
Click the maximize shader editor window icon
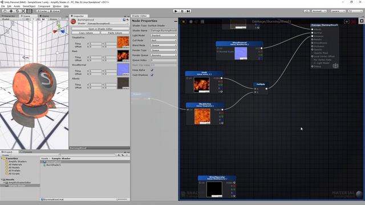coord(362,21)
